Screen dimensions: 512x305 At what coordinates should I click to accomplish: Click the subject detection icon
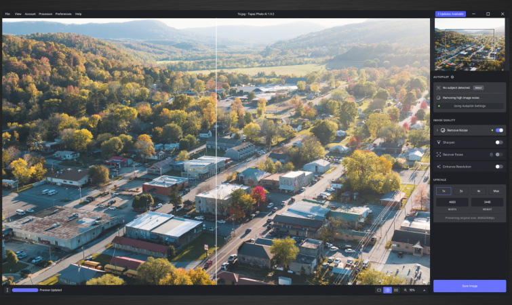[x=439, y=87]
